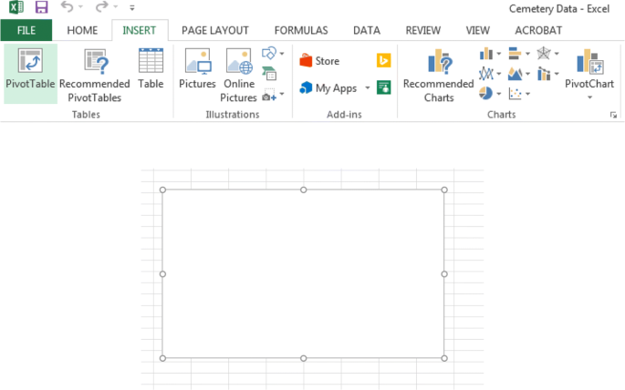Click the top-middle chart resize handle
625x390 pixels.
[303, 190]
